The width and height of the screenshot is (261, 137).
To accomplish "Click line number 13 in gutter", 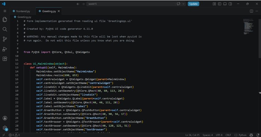I will [17, 68].
